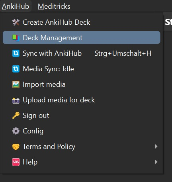This screenshot has height=182, width=172.
Task: Click the camera icon for Upload media
Action: pos(16,100)
